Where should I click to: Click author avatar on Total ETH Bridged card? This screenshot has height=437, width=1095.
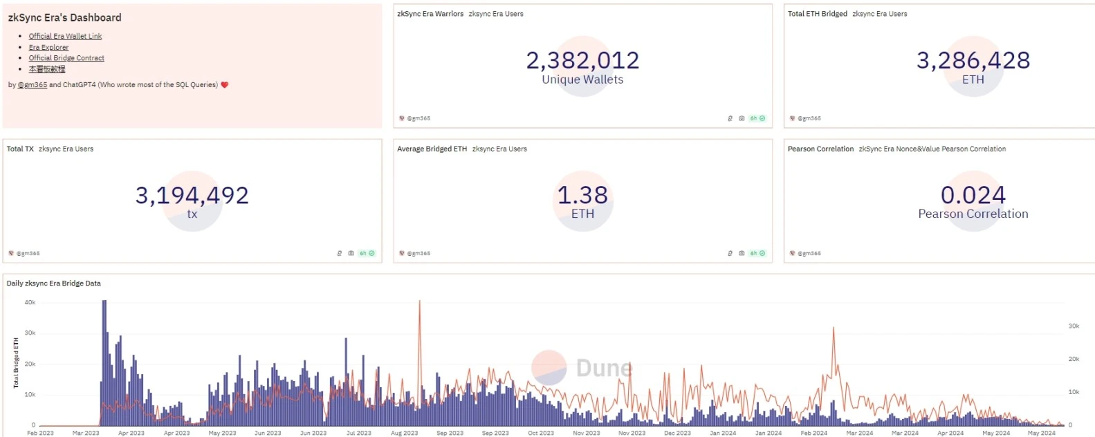(792, 118)
